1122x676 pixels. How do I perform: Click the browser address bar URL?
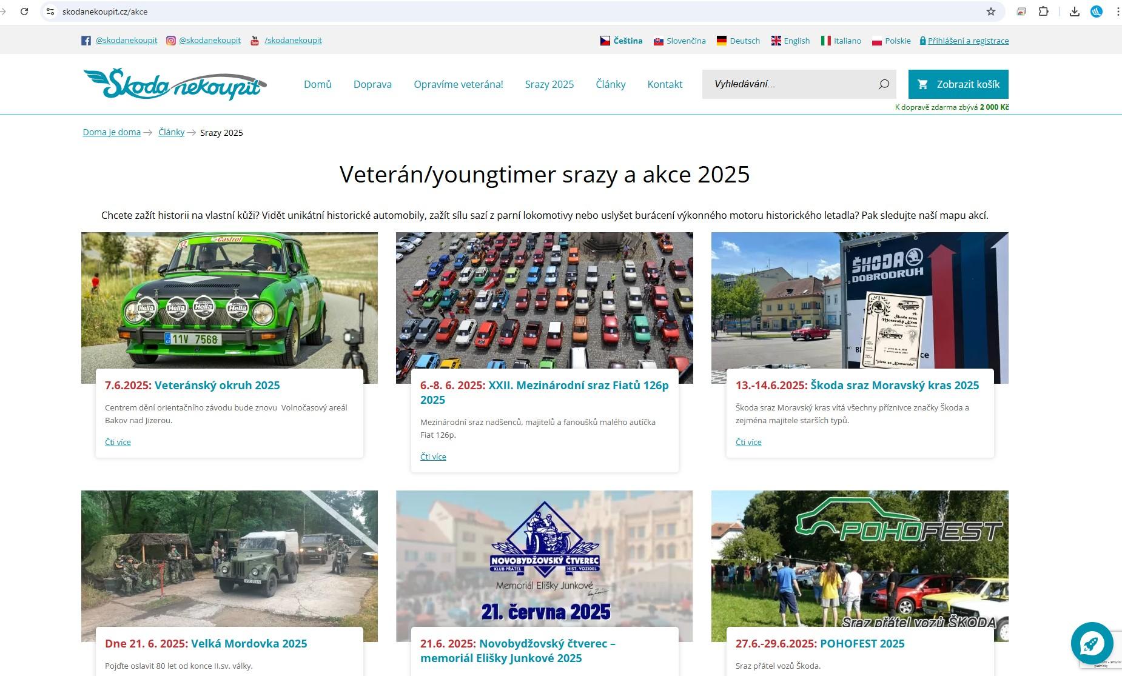(x=105, y=12)
